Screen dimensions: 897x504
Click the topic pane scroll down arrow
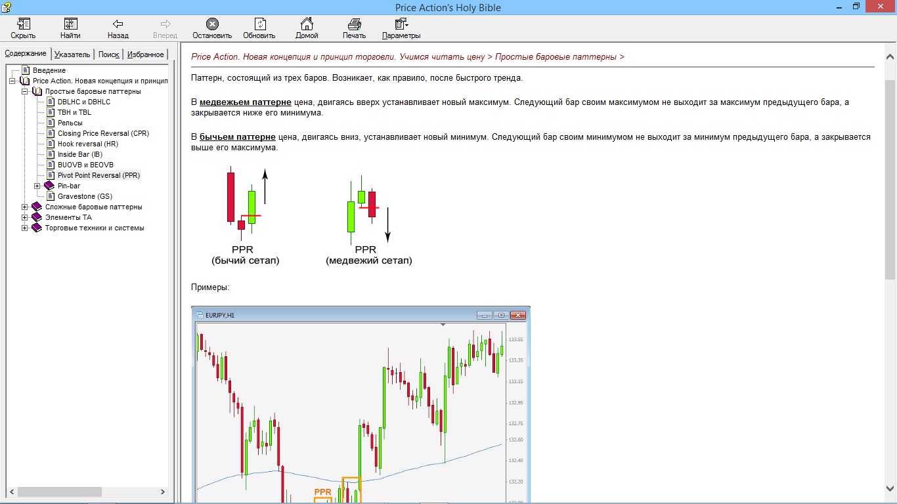[890, 488]
